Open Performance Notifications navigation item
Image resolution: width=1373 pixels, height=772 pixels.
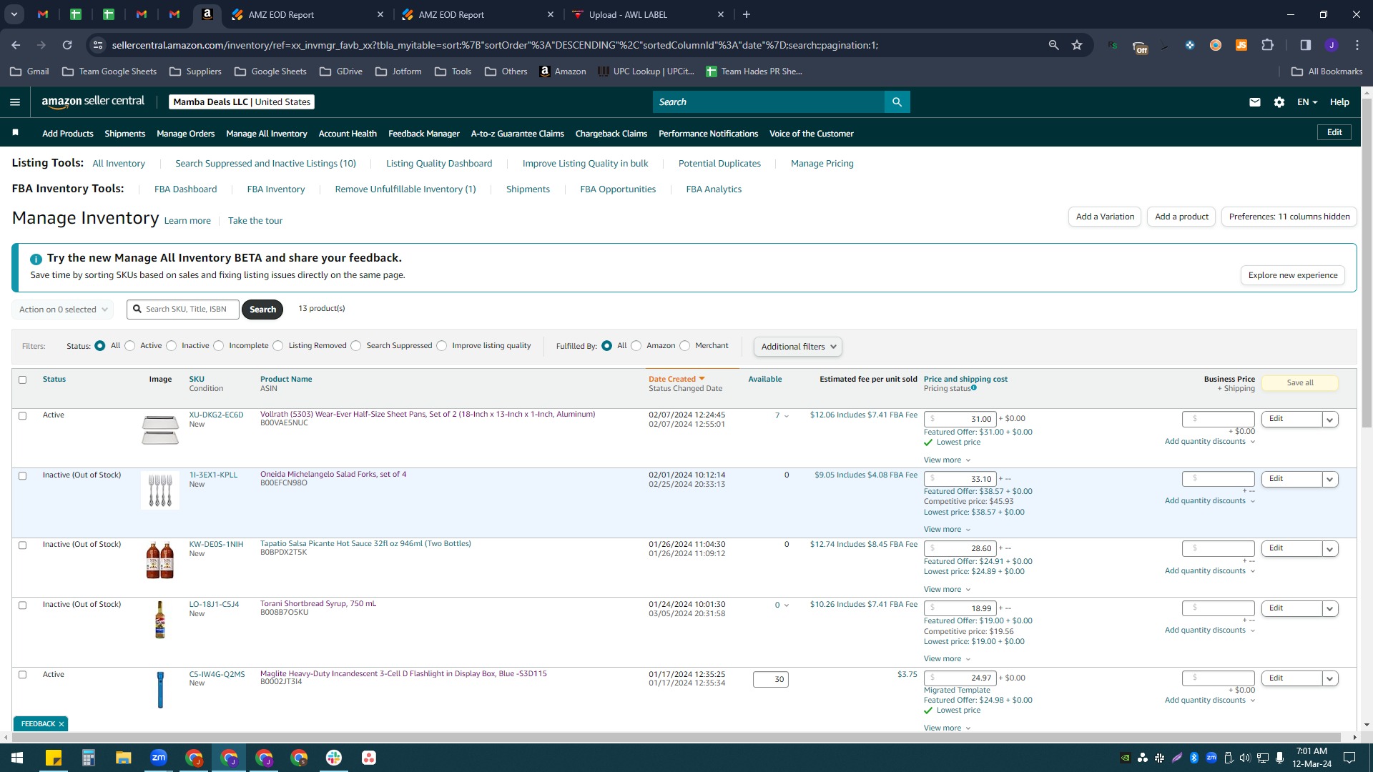pyautogui.click(x=708, y=134)
